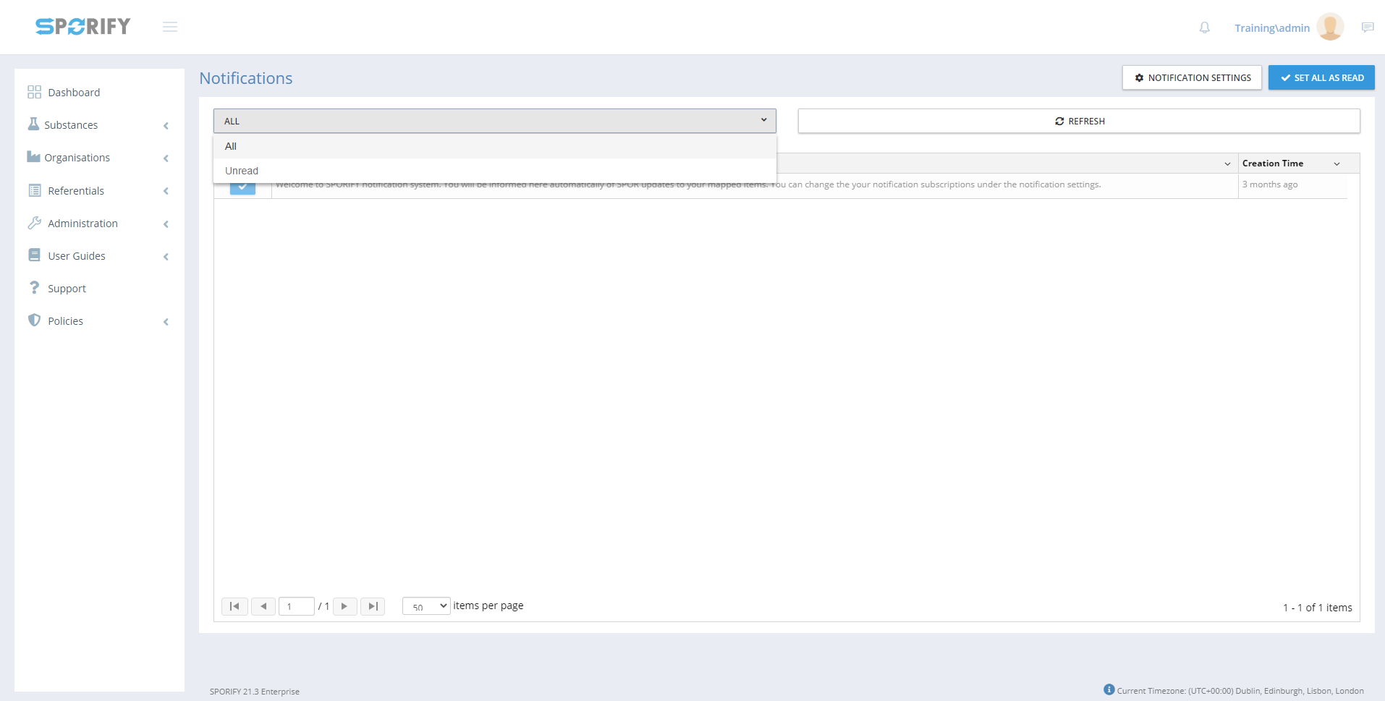Go to the next page arrow
The width and height of the screenshot is (1385, 701).
click(344, 606)
